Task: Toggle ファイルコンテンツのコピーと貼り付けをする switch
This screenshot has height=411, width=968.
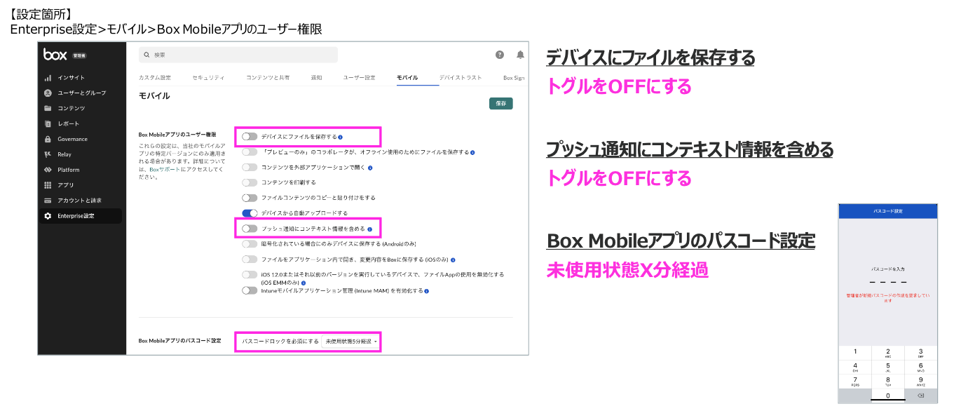Action: (x=250, y=198)
